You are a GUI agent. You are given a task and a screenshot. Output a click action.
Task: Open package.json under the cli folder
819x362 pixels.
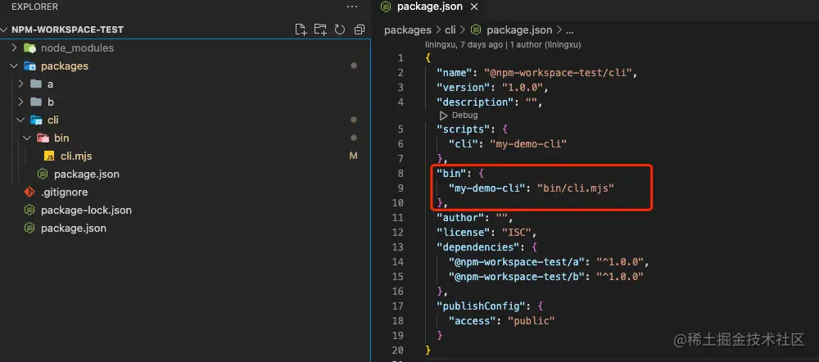(x=86, y=174)
